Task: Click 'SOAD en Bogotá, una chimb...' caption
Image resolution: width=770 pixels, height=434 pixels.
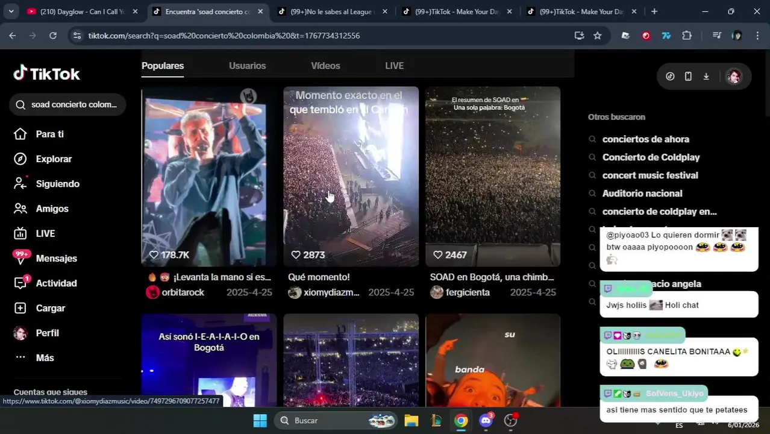Action: point(492,277)
